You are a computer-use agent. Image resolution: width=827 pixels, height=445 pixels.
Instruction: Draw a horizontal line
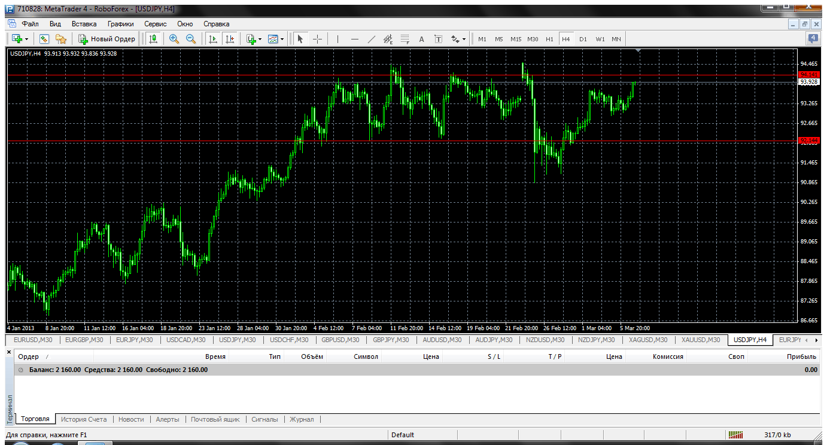click(355, 39)
